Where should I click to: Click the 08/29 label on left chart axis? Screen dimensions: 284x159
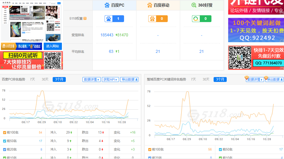(42, 122)
